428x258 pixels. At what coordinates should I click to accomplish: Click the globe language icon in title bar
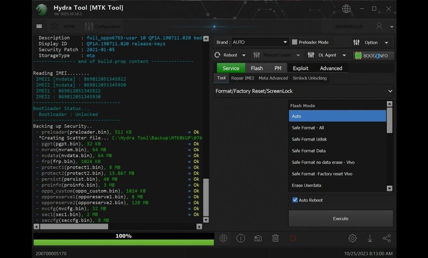pos(346,9)
